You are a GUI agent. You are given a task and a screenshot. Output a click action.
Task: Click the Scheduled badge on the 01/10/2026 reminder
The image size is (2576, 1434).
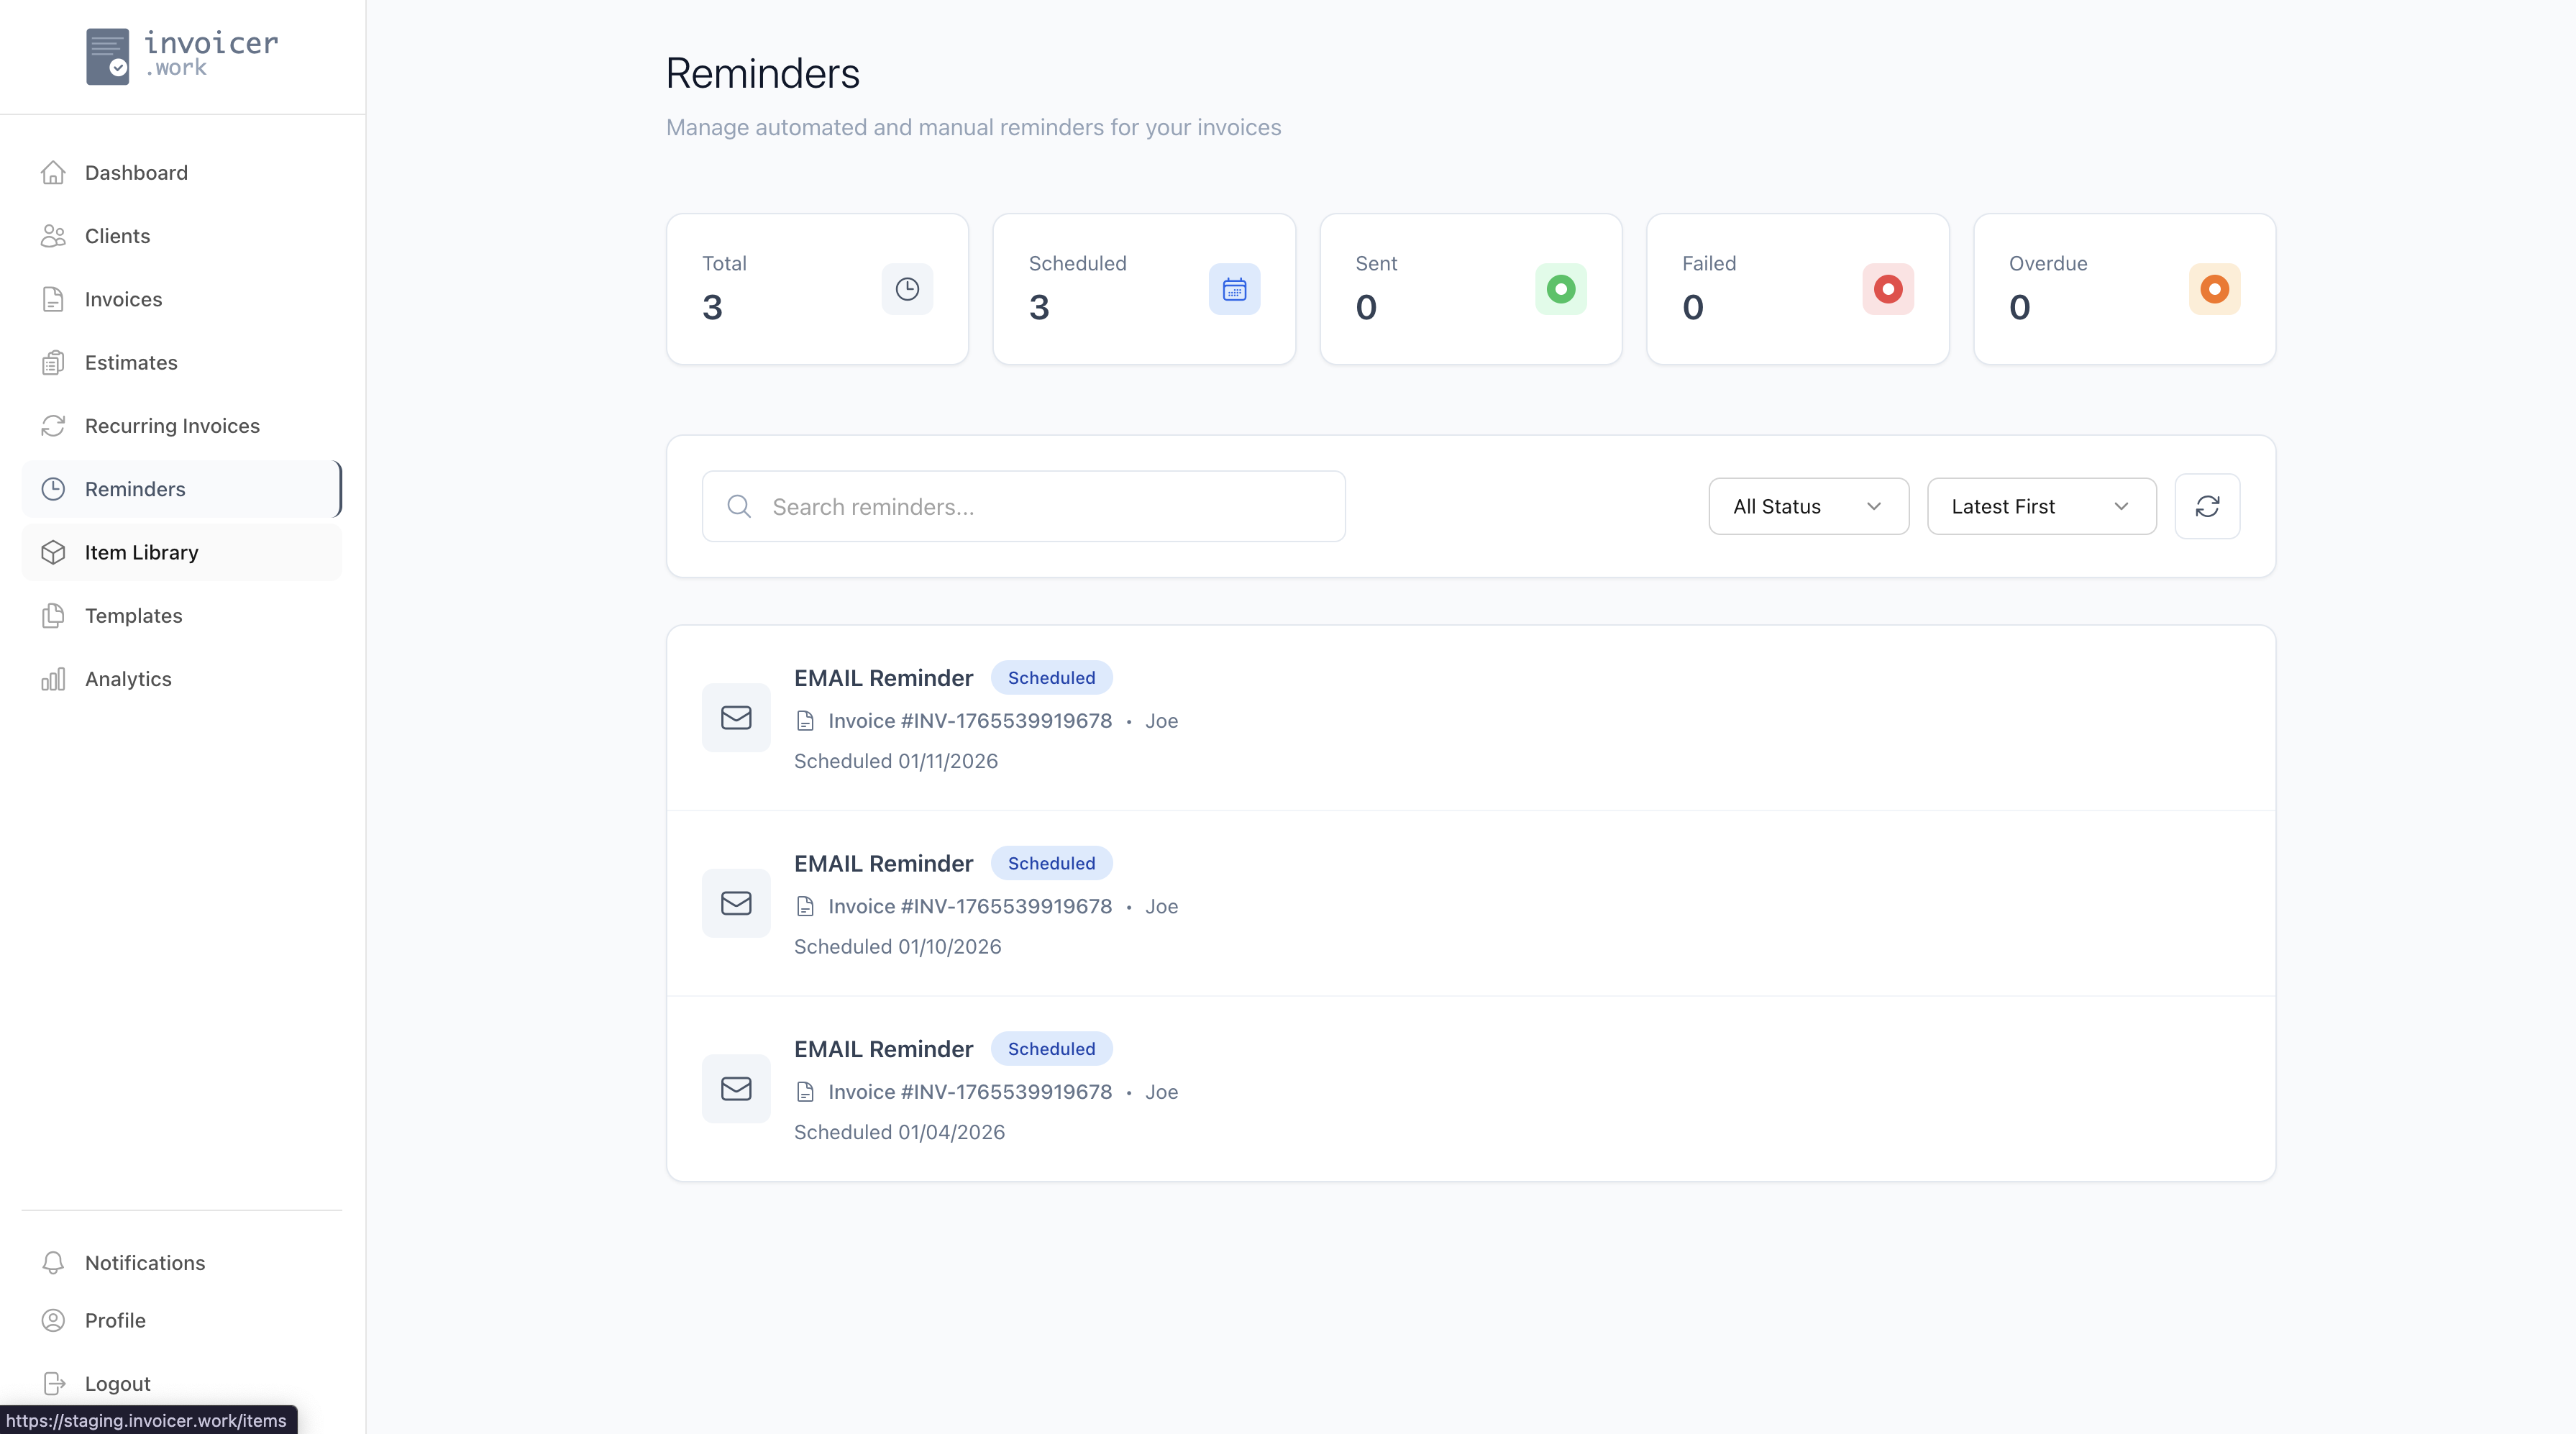[x=1051, y=863]
